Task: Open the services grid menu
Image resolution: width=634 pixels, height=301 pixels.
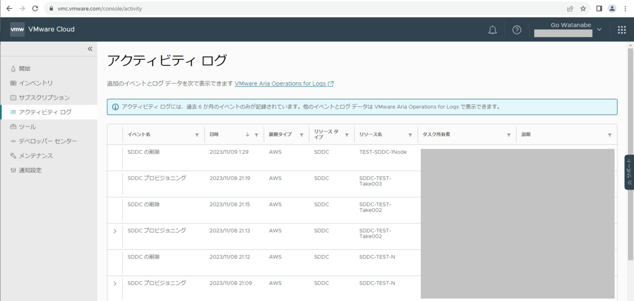Action: [x=621, y=30]
